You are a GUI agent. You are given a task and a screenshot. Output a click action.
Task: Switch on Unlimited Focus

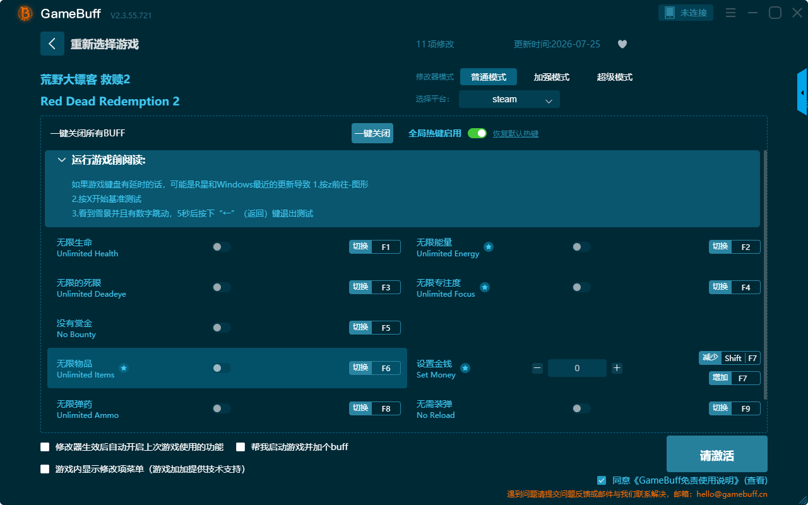581,287
